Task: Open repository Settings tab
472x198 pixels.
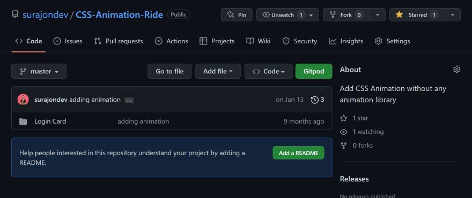Action: click(392, 41)
